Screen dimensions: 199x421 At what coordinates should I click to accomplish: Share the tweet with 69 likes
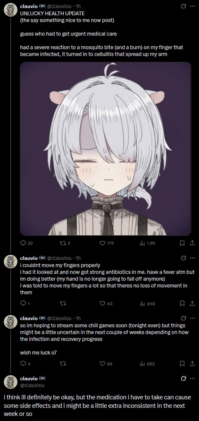coord(192,363)
